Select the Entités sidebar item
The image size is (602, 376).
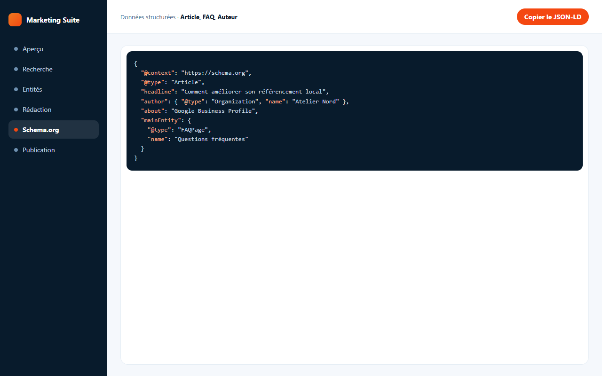(54, 89)
